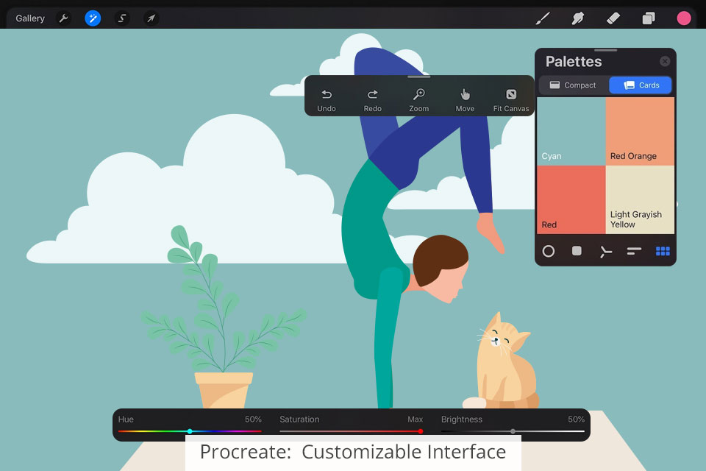Grab the Palettes panel drag handle
Image resolution: width=706 pixels, height=471 pixels.
click(x=605, y=50)
